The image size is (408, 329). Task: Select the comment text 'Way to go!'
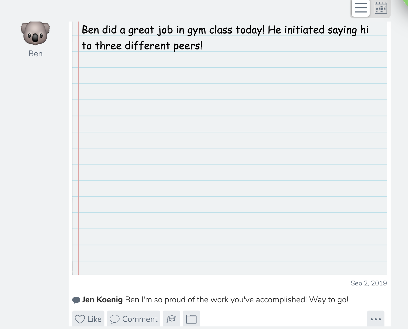coord(329,300)
